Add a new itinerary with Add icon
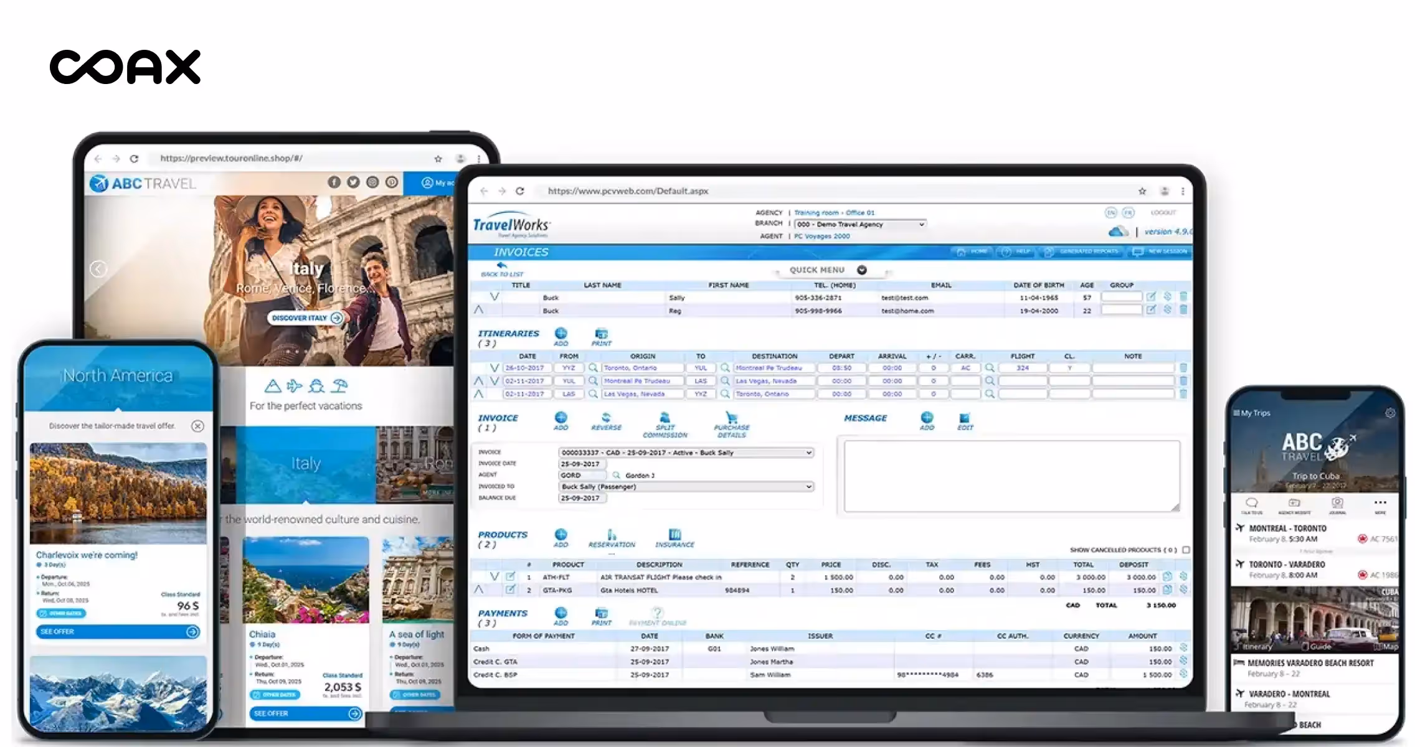1420x747 pixels. click(561, 334)
